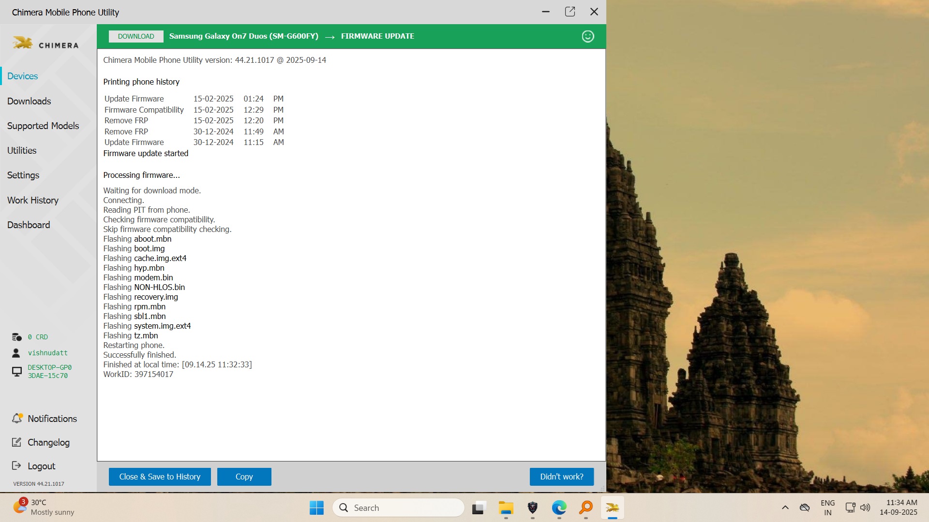Open Microsoft Edge from taskbar
929x522 pixels.
click(559, 507)
